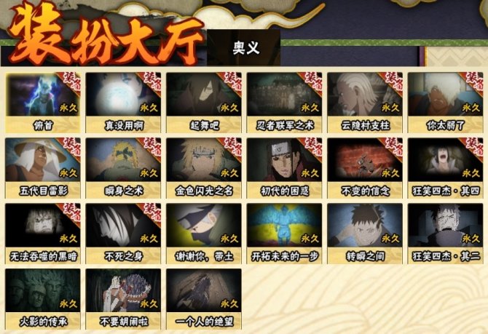Select the 火影的传承 card
This screenshot has height=334, width=488.
pos(43,299)
